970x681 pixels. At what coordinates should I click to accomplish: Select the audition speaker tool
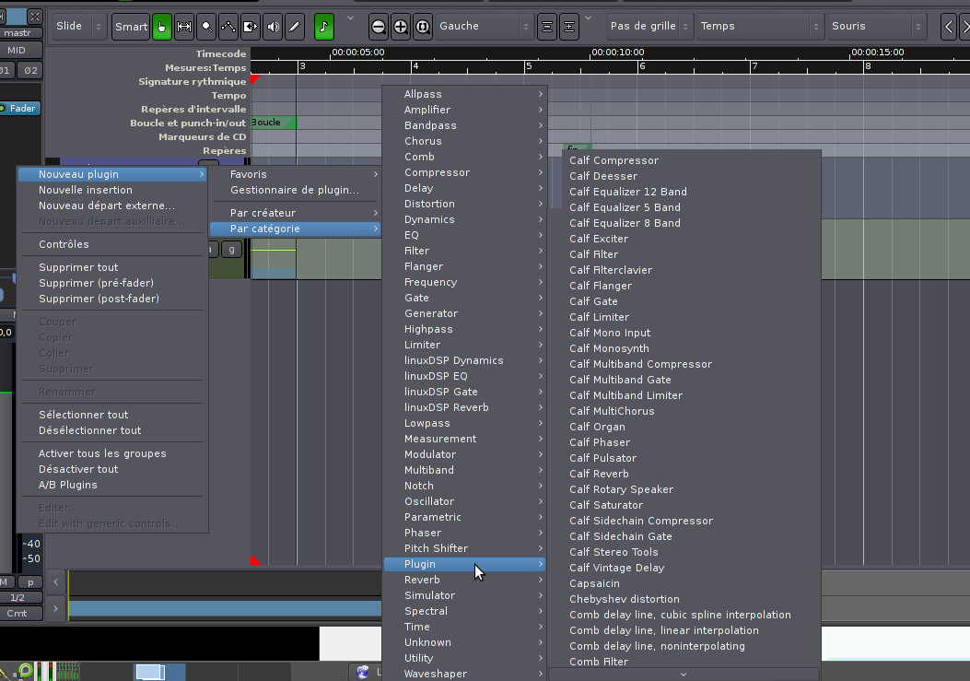273,27
